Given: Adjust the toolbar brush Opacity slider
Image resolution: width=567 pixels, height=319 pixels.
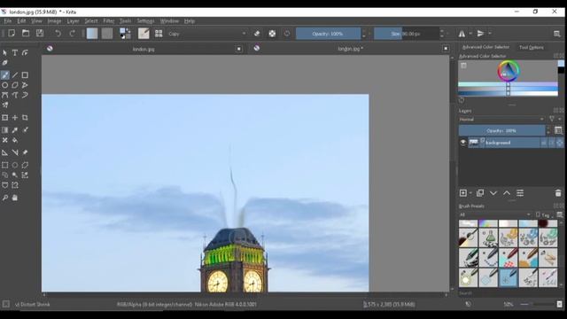Looking at the screenshot, I should pyautogui.click(x=328, y=34).
